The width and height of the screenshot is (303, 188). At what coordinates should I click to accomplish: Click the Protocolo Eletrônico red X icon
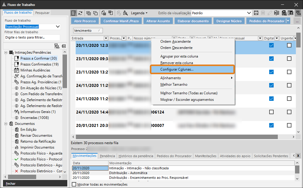tap(17, 171)
